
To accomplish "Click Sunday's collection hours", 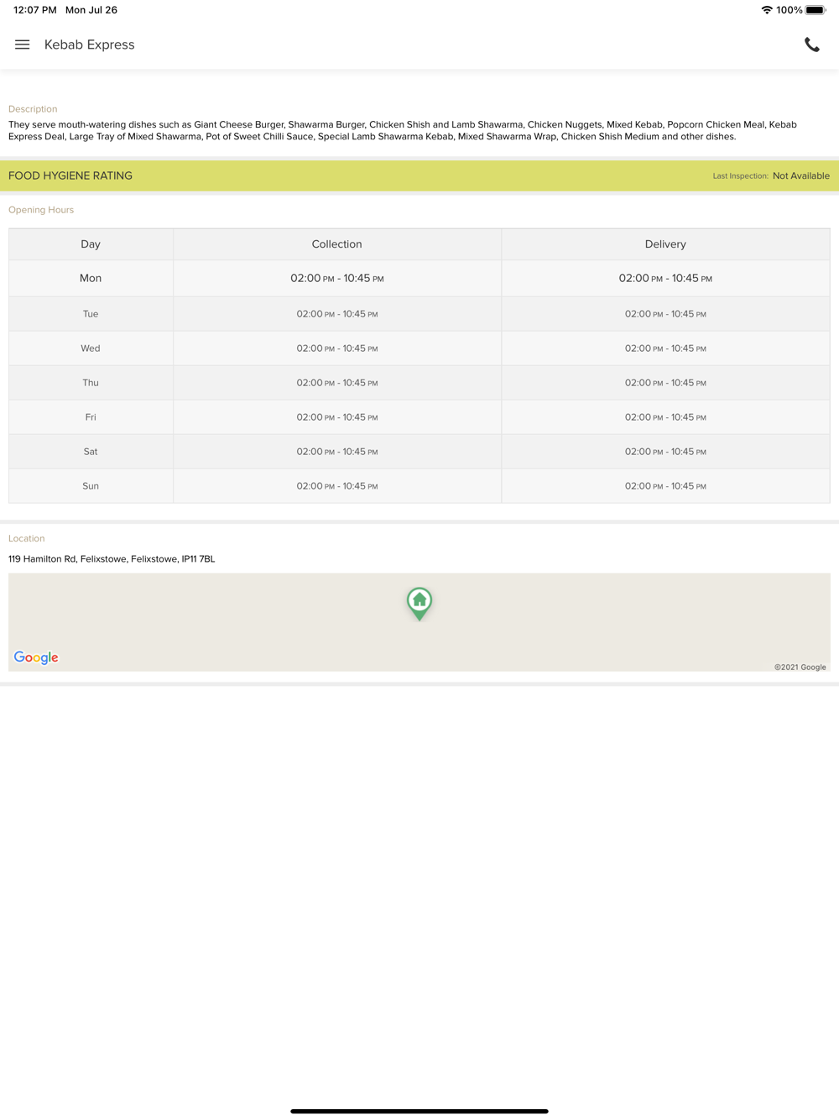I will click(x=337, y=486).
